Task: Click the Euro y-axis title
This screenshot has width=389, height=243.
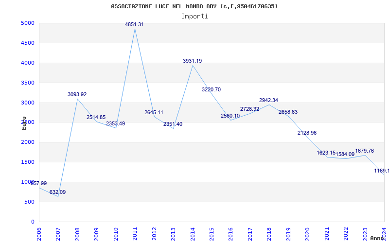Action: pyautogui.click(x=24, y=123)
